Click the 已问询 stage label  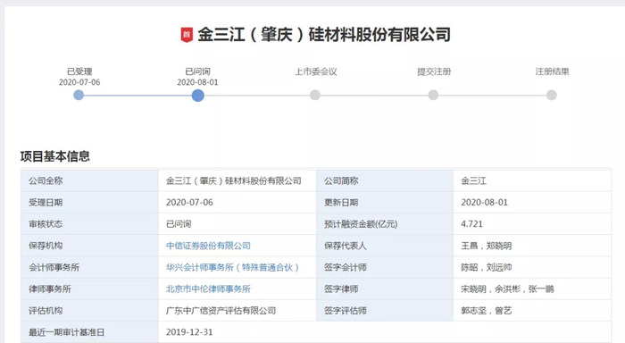(x=197, y=71)
